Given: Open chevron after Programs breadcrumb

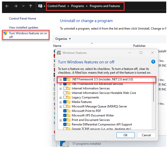Looking at the screenshot, I should click(87, 6).
